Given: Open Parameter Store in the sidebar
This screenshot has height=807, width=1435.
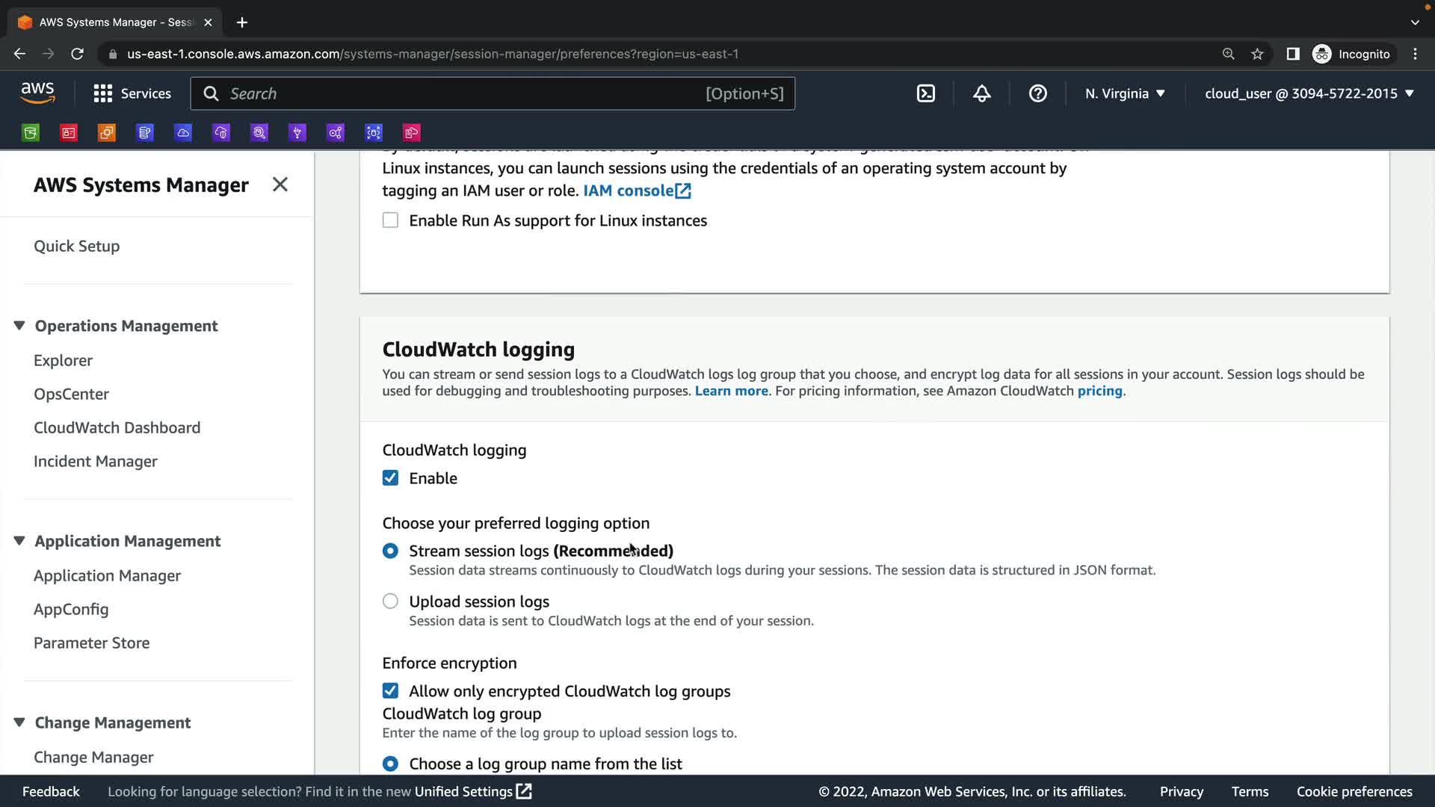Looking at the screenshot, I should pos(91,643).
